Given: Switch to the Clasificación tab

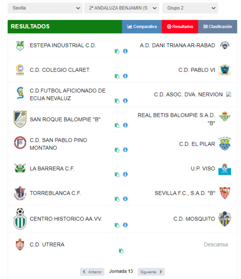Looking at the screenshot, I should point(217,27).
